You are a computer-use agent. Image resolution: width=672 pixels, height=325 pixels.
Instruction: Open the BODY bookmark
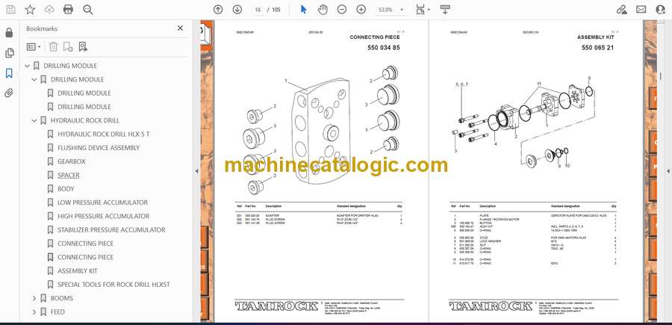(66, 189)
